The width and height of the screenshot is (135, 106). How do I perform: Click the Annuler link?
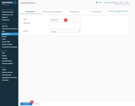[37, 104]
